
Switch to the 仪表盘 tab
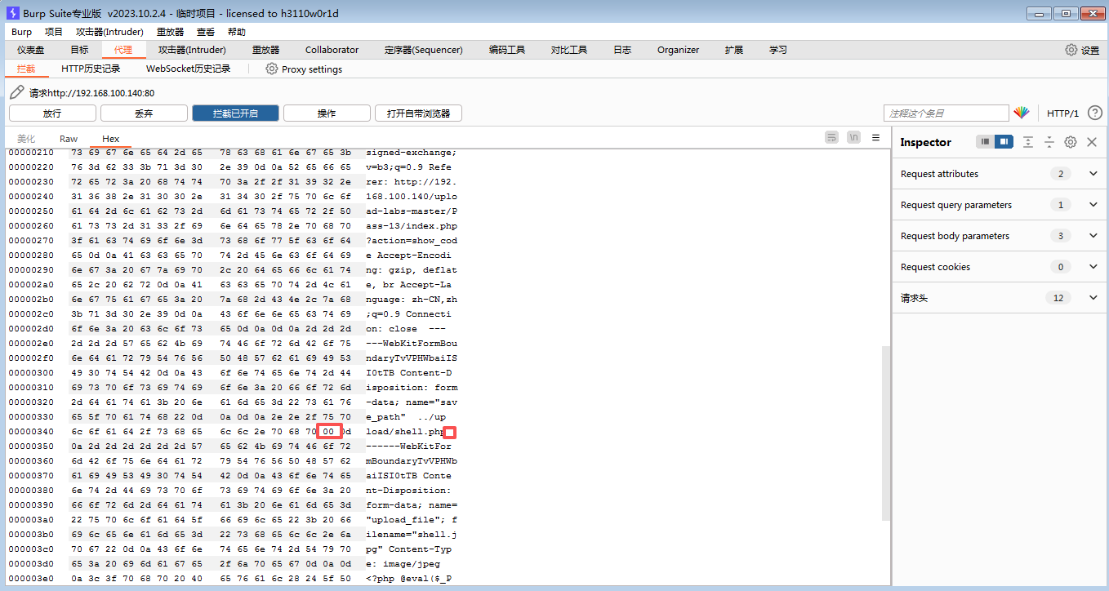[31, 50]
